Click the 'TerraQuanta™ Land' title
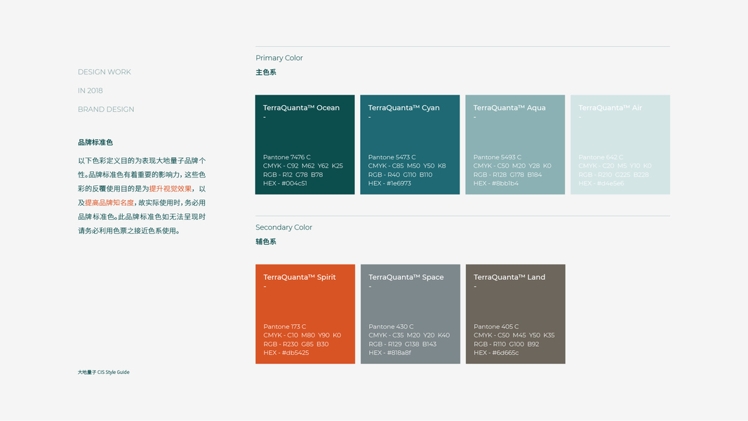This screenshot has height=421, width=748. tap(509, 277)
